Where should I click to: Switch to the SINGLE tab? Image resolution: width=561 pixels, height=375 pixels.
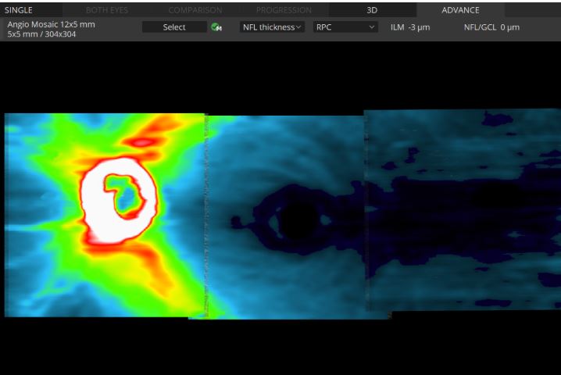pos(19,10)
